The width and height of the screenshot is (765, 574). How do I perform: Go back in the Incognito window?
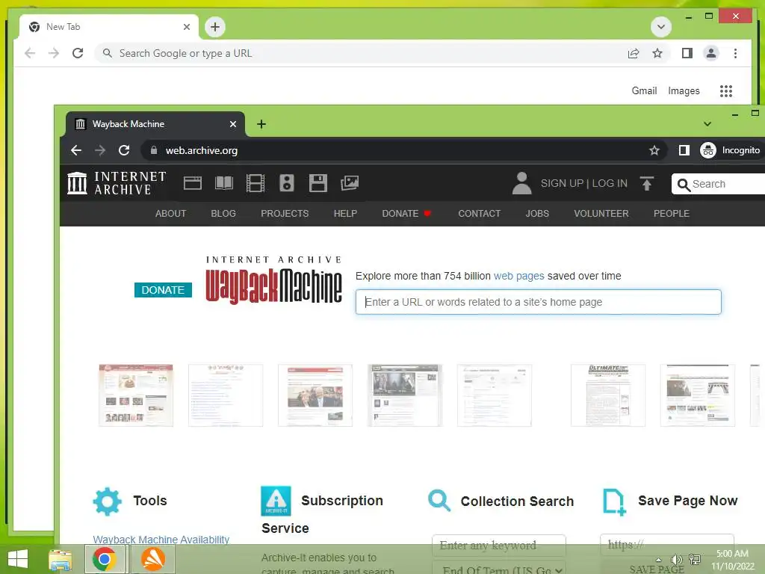point(76,150)
